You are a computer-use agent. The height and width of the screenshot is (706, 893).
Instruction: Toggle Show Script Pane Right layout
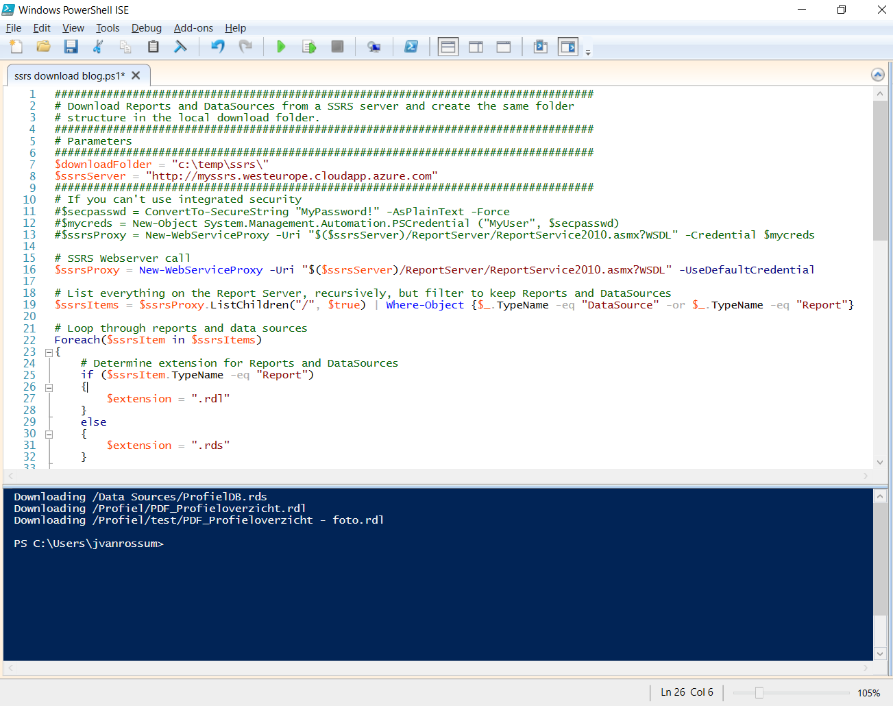point(476,47)
